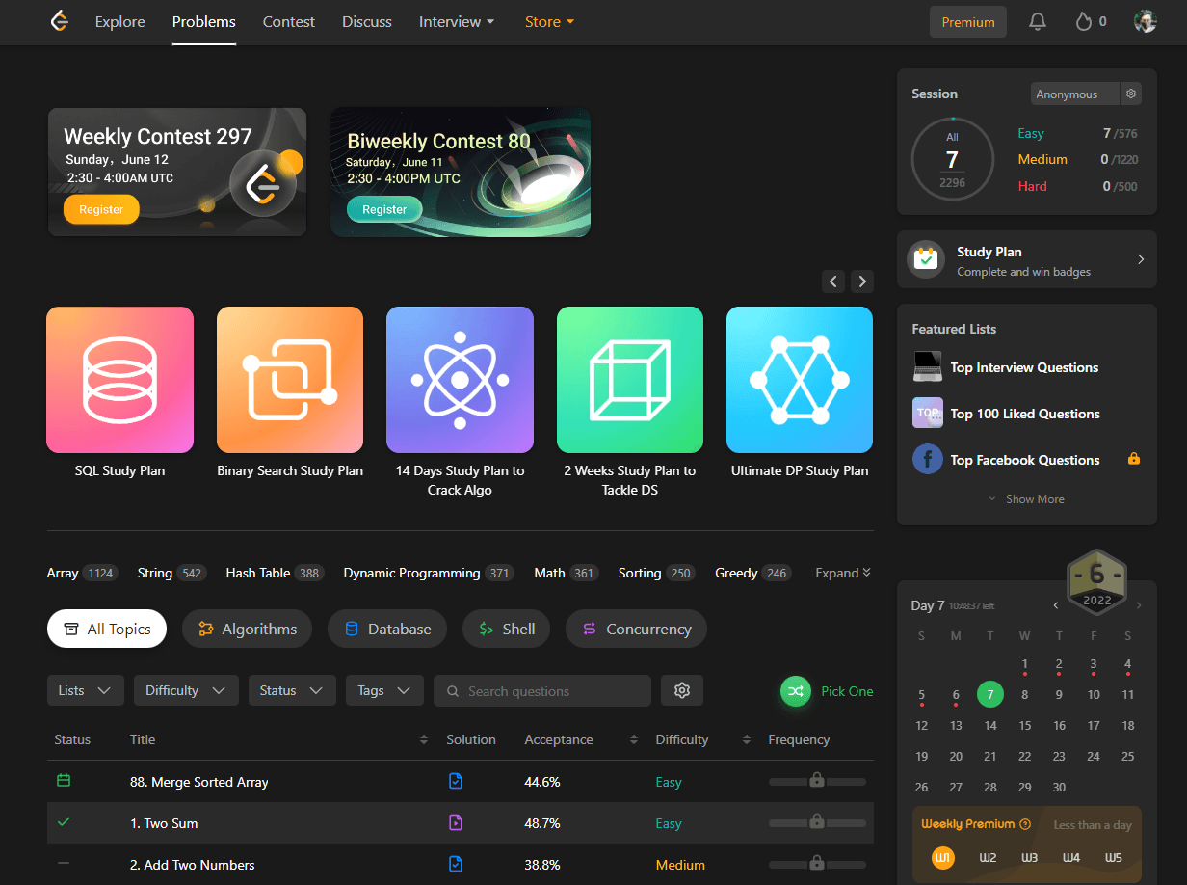The width and height of the screenshot is (1187, 885).
Task: Open solution icon for Merge Sorted Array
Action: (x=456, y=781)
